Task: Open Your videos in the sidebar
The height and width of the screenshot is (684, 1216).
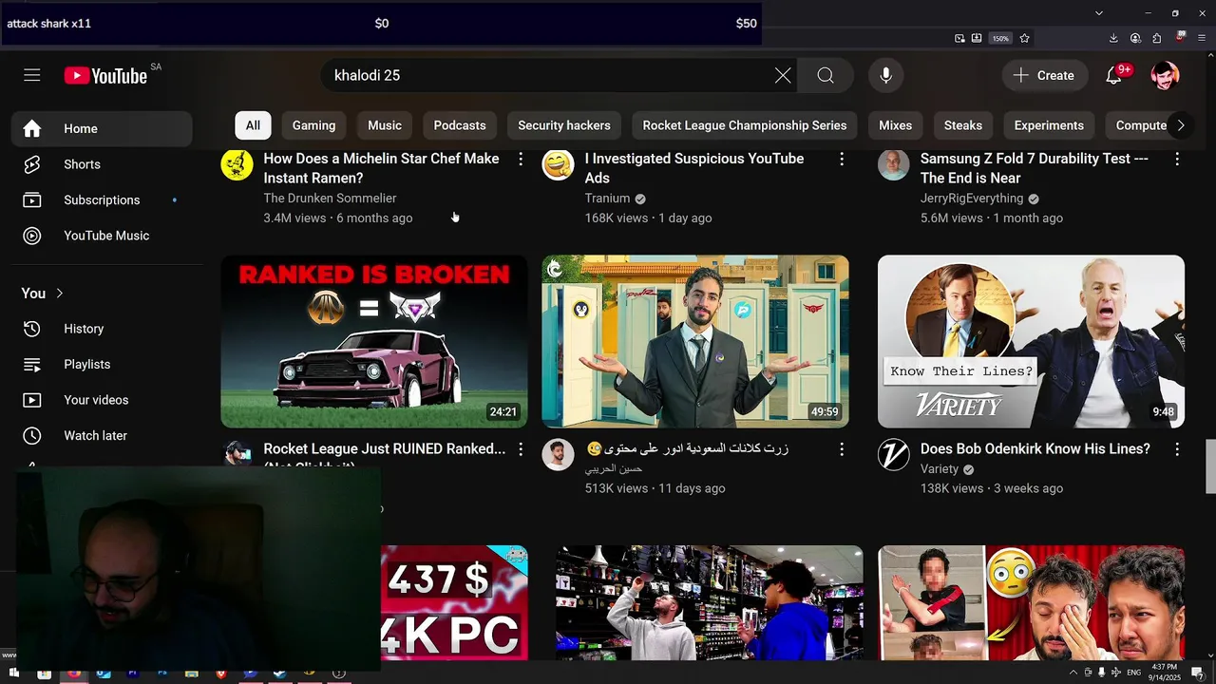Action: [x=102, y=400]
